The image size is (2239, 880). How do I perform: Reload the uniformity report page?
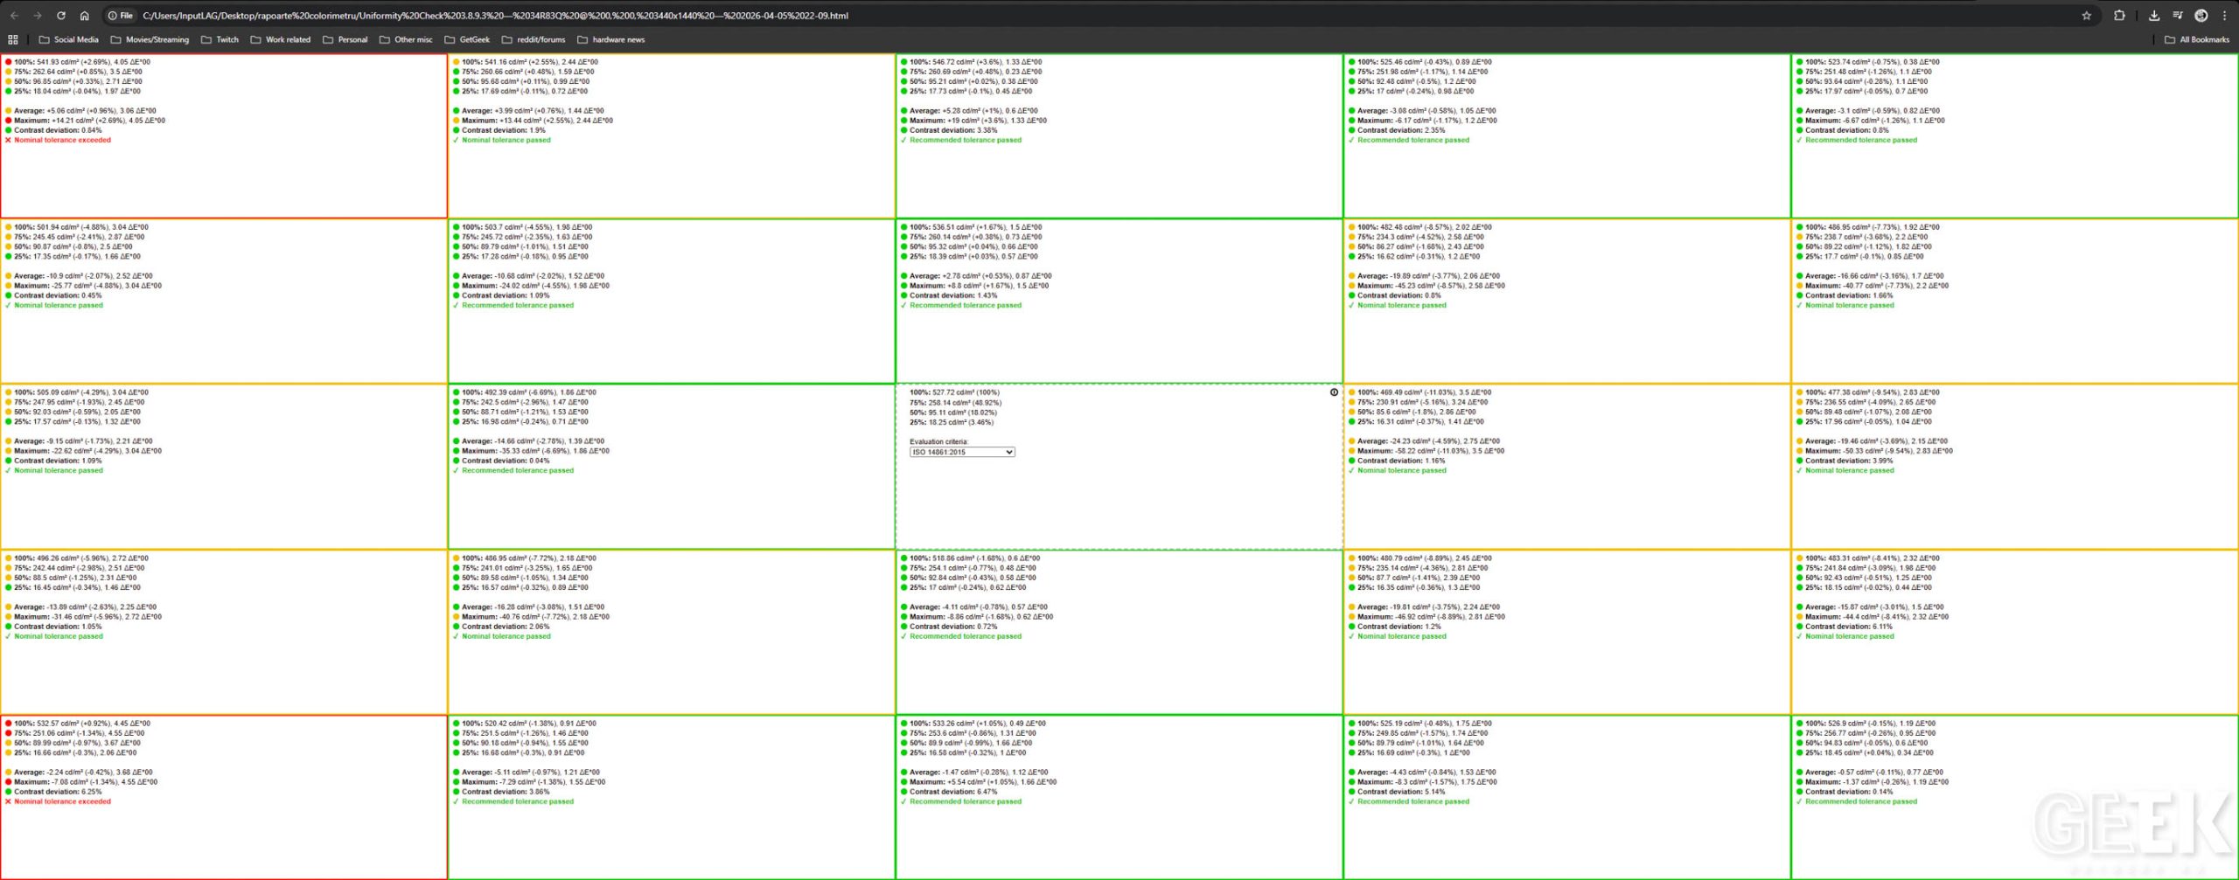click(x=61, y=16)
